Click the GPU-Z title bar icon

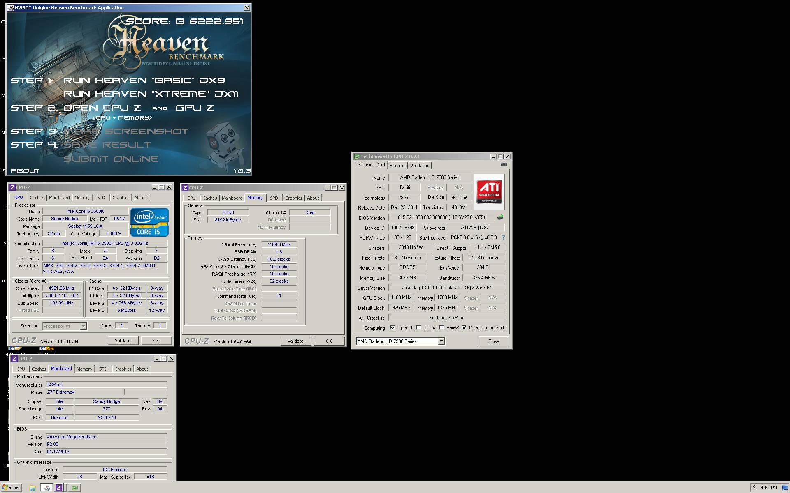point(357,157)
